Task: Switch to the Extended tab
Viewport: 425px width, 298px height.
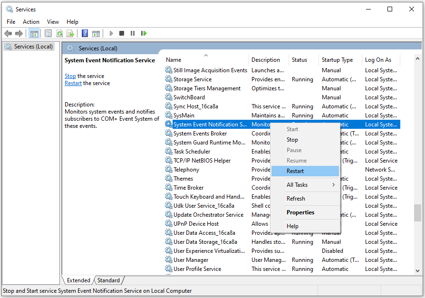Action: point(78,280)
